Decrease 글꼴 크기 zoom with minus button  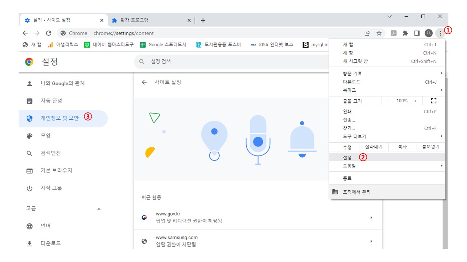click(389, 101)
